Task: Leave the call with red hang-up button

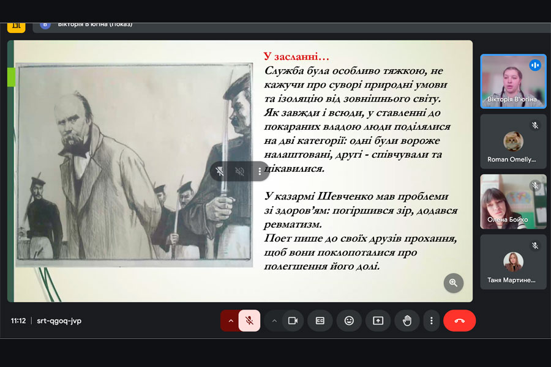Action: click(x=459, y=321)
